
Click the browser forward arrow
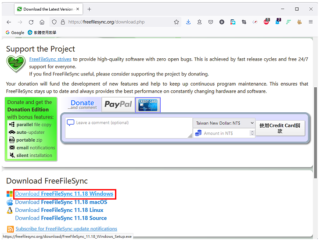click(x=20, y=22)
